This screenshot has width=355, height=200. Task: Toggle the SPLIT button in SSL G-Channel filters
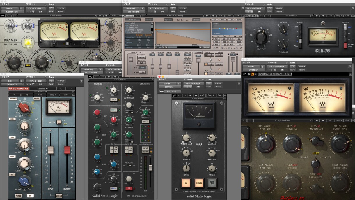click(x=113, y=99)
